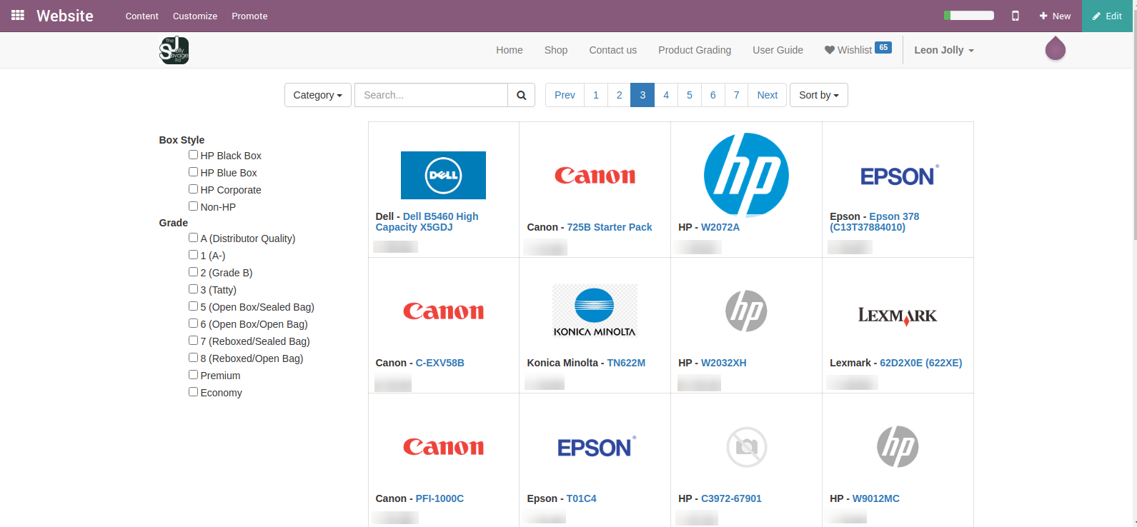Check the Premium grade checkbox
The image size is (1137, 527).
coord(193,375)
